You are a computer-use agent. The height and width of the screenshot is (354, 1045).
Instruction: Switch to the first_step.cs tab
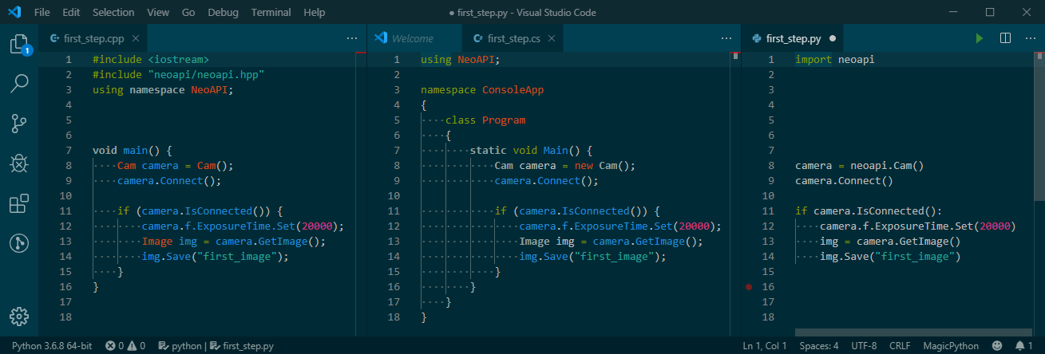[512, 38]
